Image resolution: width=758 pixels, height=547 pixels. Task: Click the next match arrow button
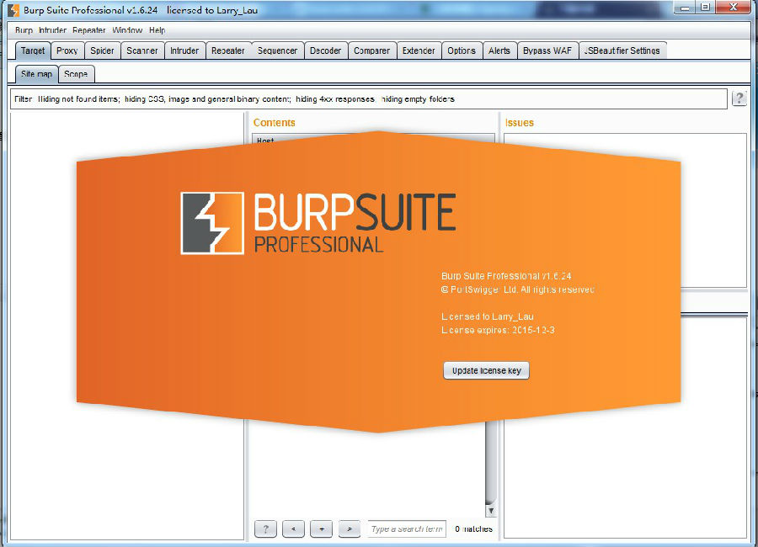(349, 528)
